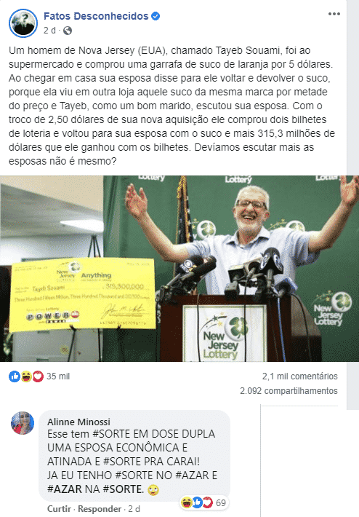
Task: Click the 2 d post timestamp
Action: [49, 31]
